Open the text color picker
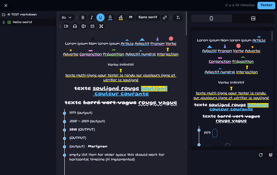The width and height of the screenshot is (277, 175). (110, 18)
